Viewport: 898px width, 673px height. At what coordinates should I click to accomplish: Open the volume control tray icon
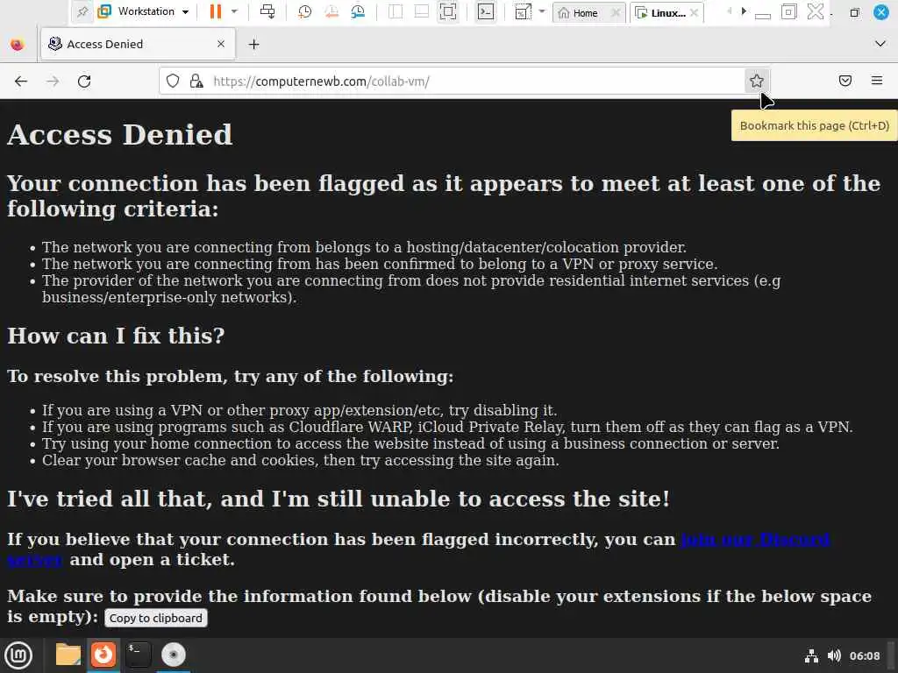tap(834, 655)
